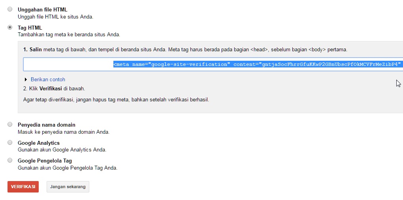403x200 pixels.
Task: Click the '2. Klik Verifikasi di bawah.' step
Action: point(54,89)
